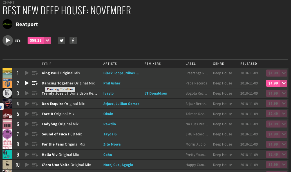Open Dancing Together track artwork thumbnail
The width and height of the screenshot is (291, 172).
point(7,83)
